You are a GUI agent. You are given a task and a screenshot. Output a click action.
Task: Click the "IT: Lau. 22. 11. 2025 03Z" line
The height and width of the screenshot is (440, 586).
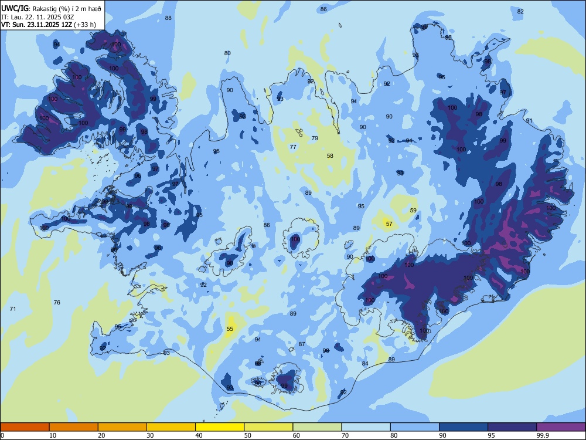point(38,17)
